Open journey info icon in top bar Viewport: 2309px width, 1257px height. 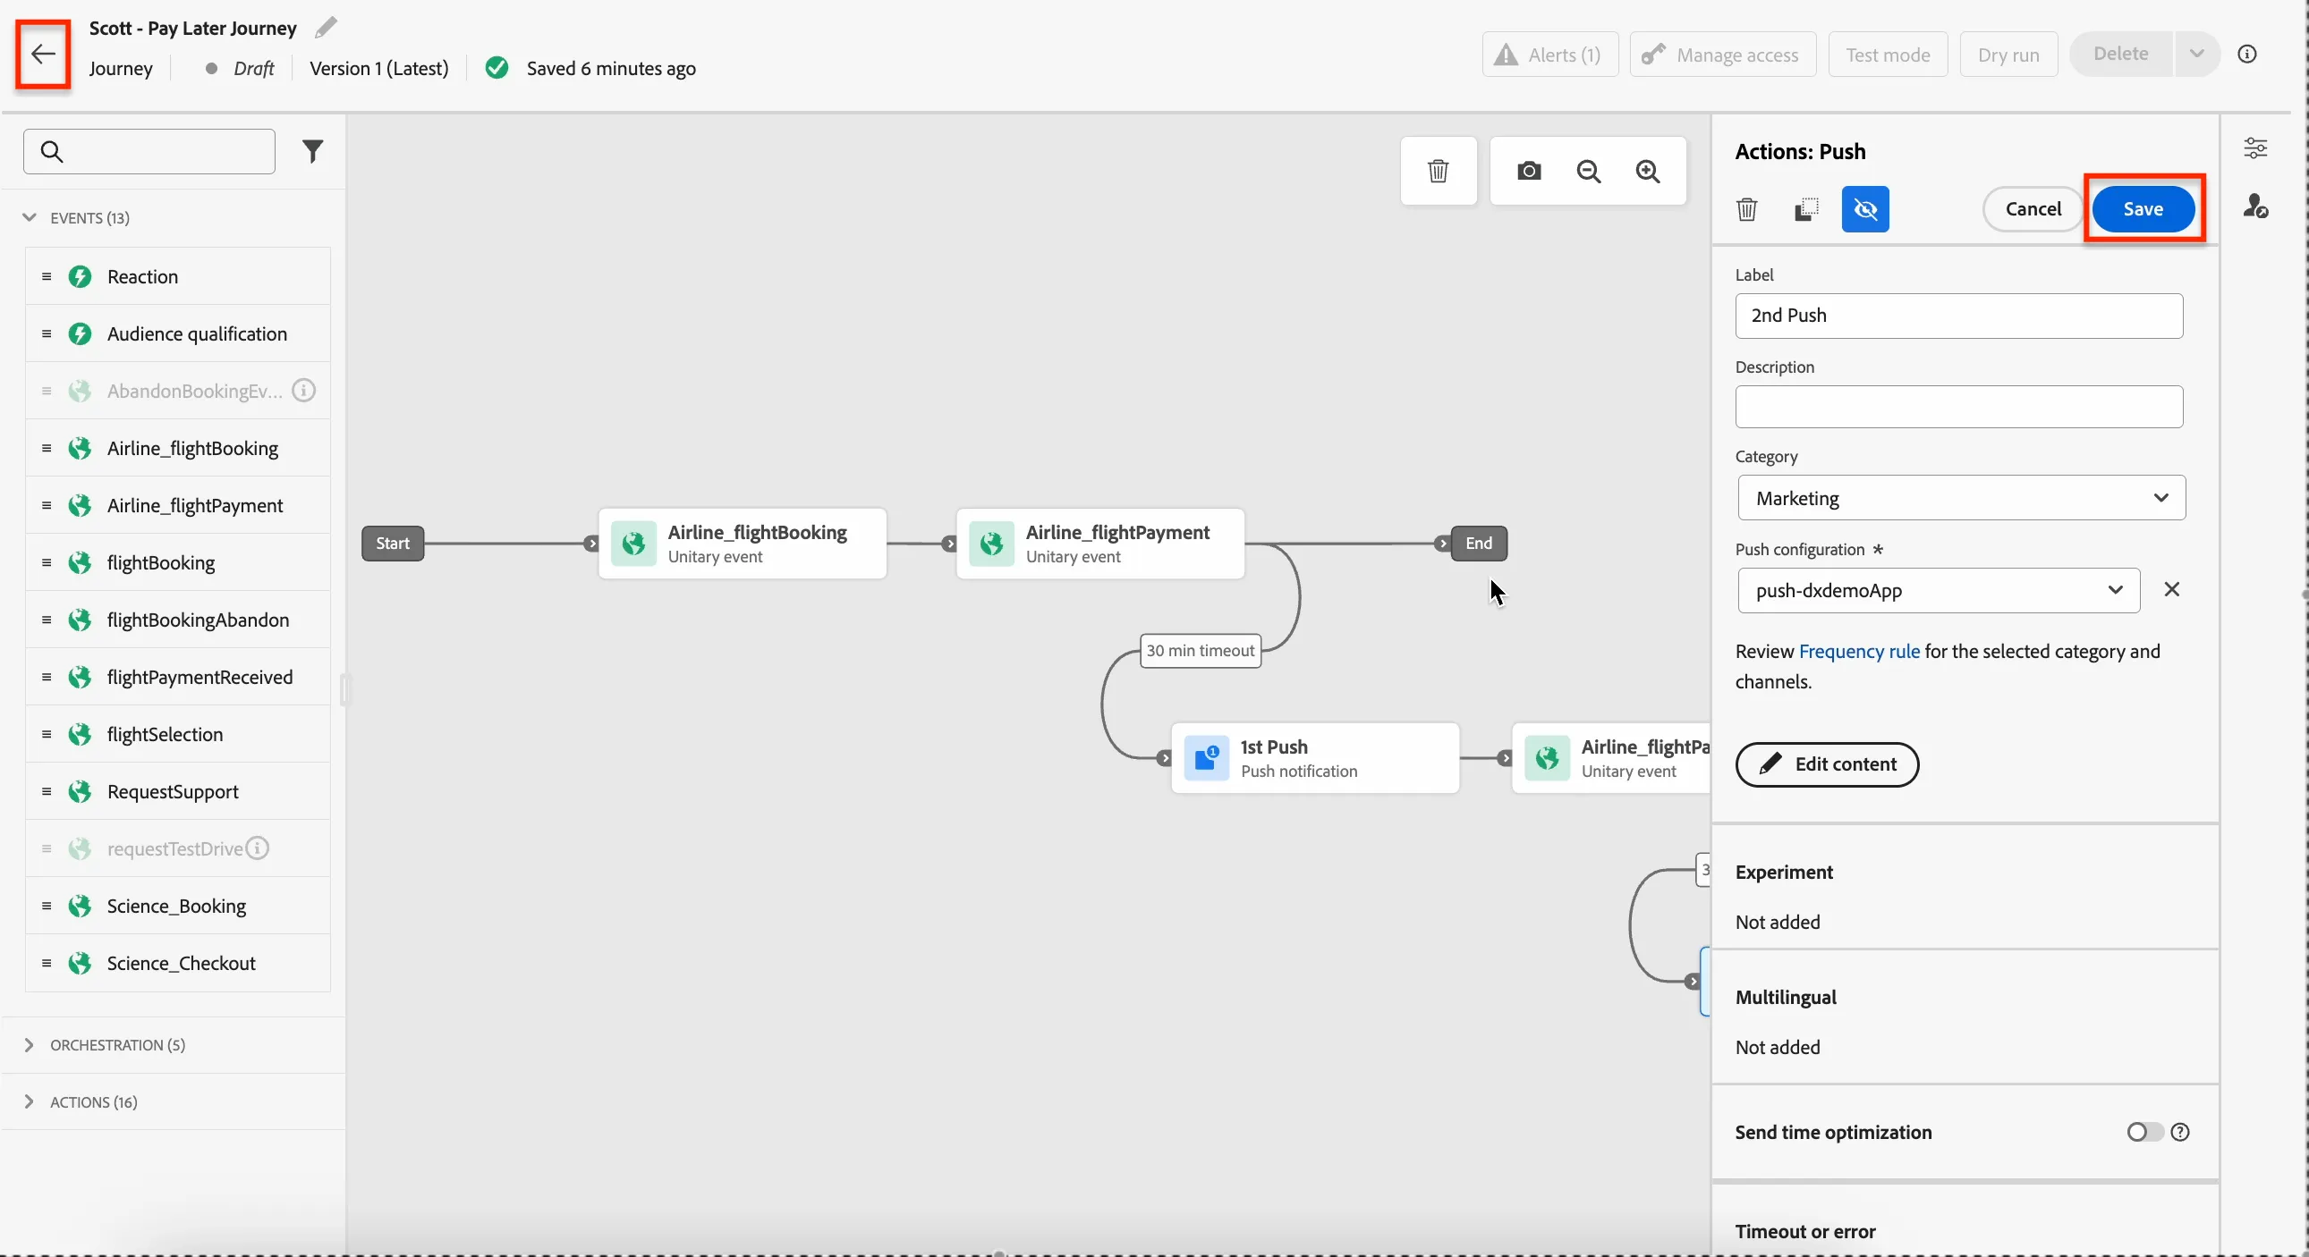2247,54
